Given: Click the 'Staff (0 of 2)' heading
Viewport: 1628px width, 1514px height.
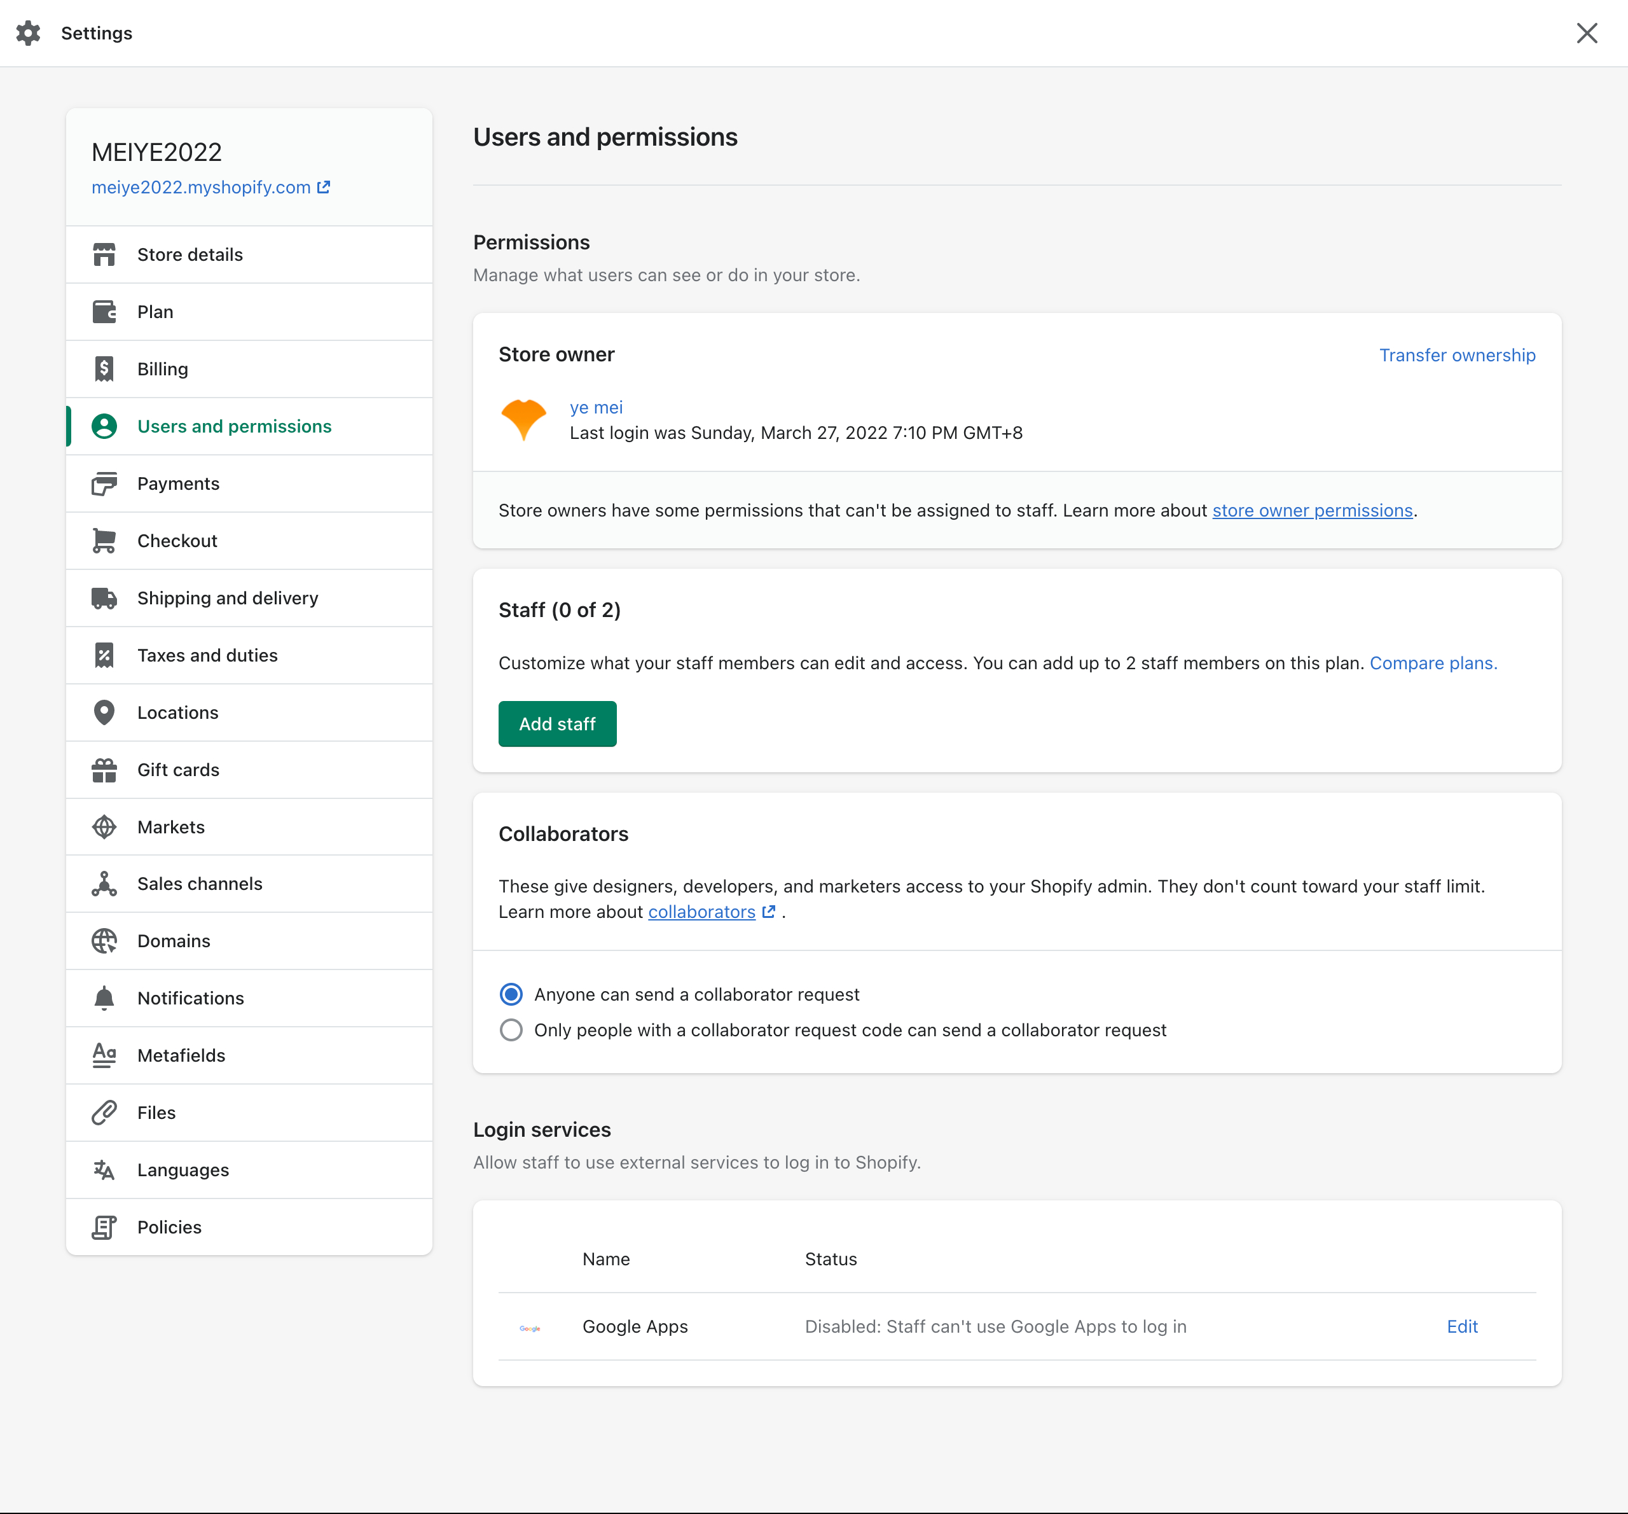Looking at the screenshot, I should click(x=560, y=610).
